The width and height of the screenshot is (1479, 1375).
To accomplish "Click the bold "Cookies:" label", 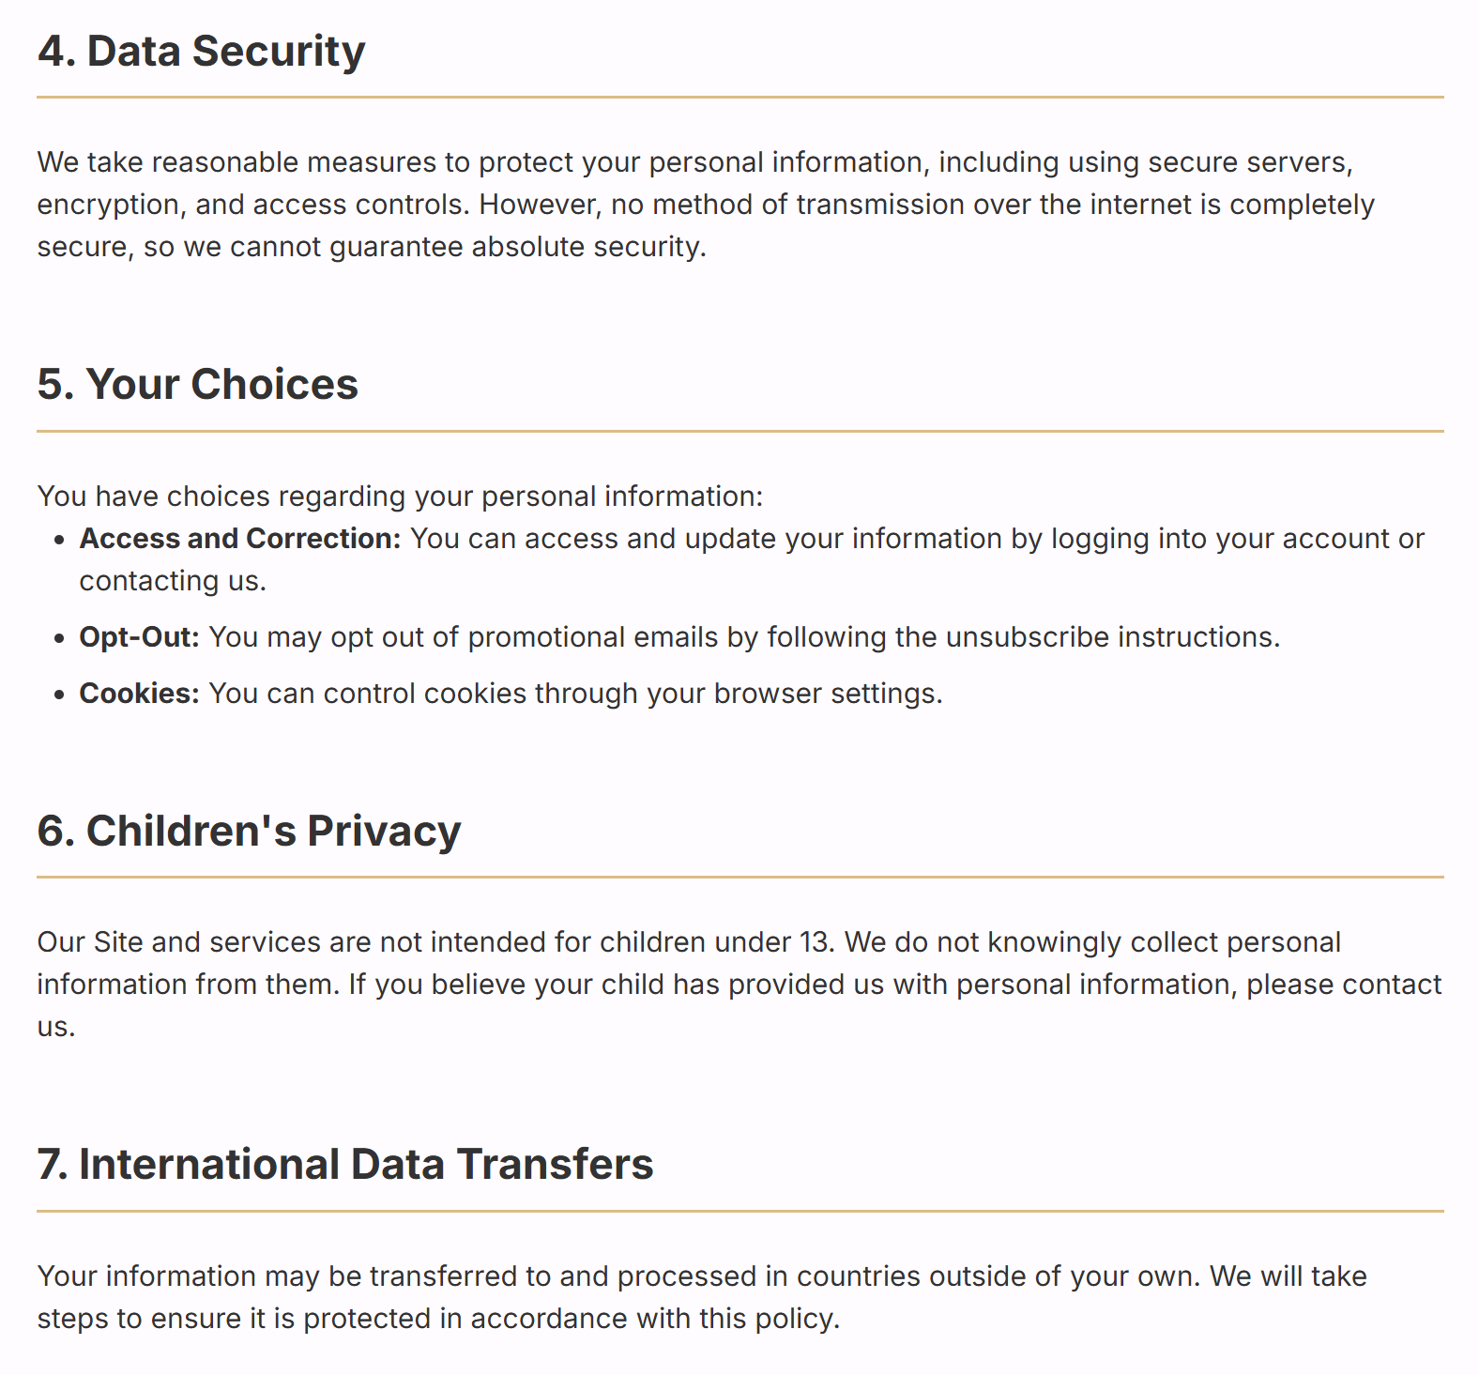I will click(139, 694).
